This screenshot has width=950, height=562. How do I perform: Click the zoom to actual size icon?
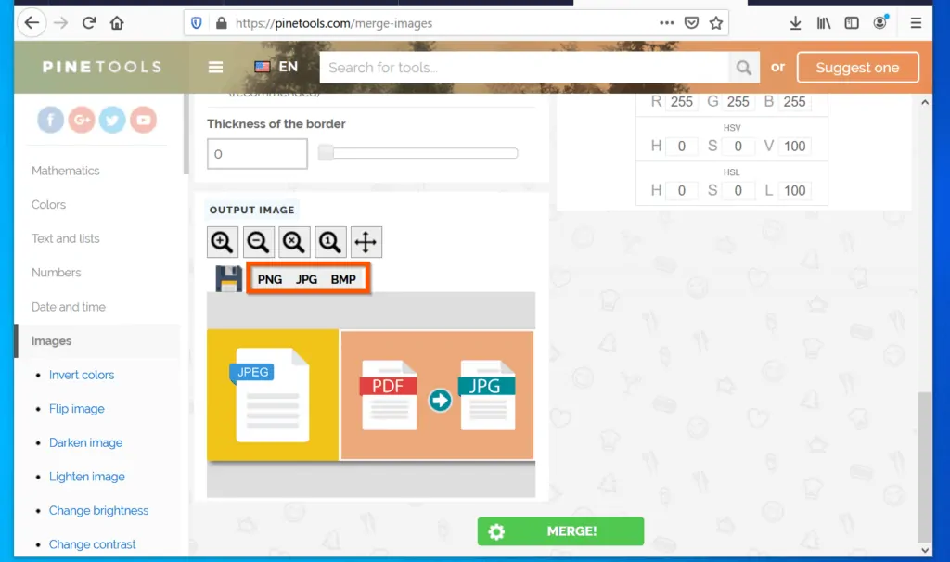tap(329, 243)
